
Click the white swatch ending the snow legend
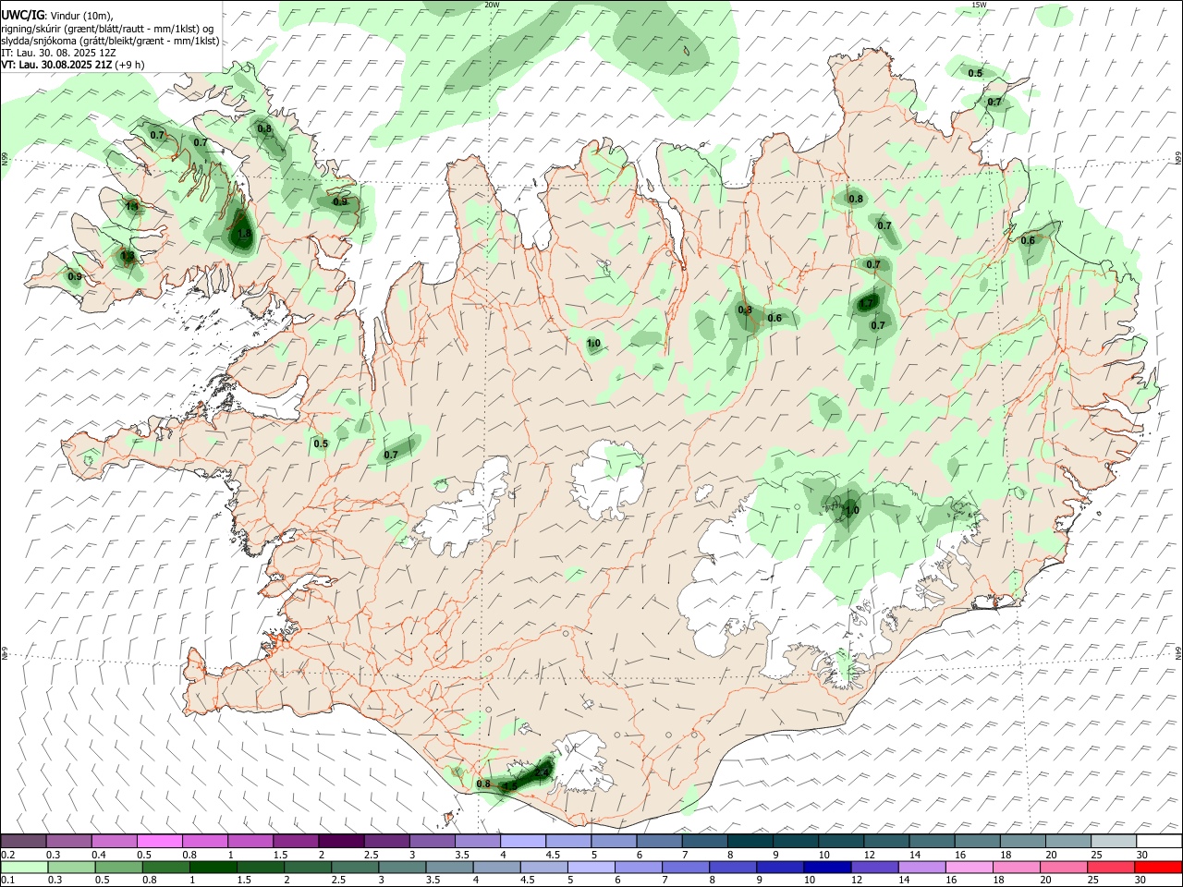(x=1159, y=842)
